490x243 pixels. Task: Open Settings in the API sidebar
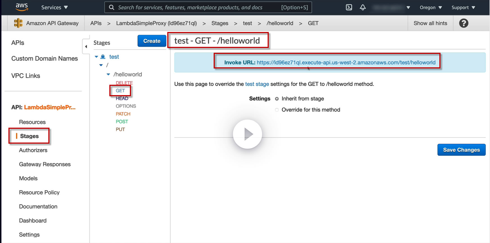click(x=29, y=235)
